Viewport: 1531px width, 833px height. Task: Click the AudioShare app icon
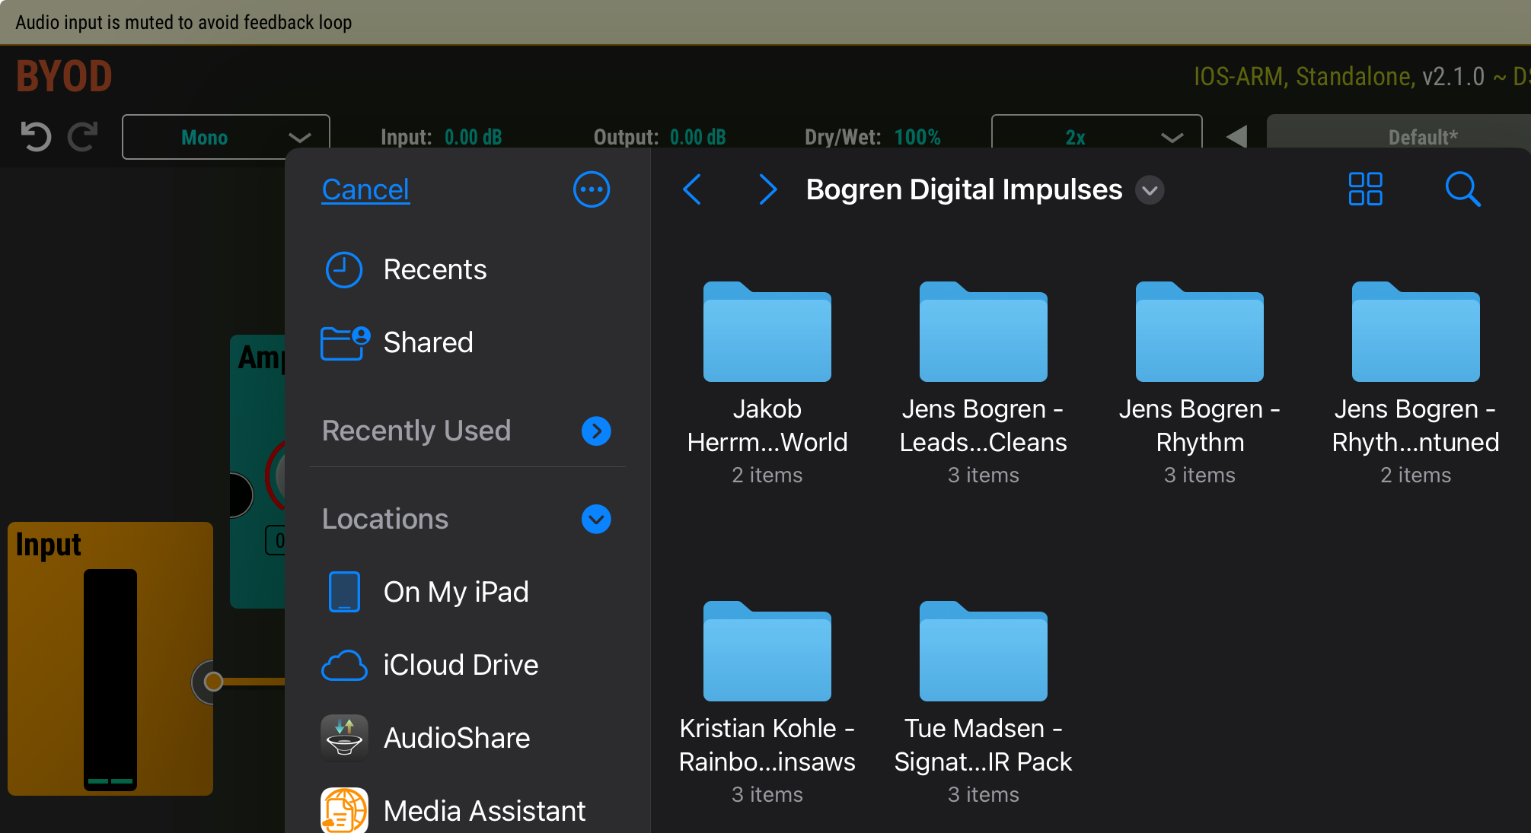coord(344,738)
